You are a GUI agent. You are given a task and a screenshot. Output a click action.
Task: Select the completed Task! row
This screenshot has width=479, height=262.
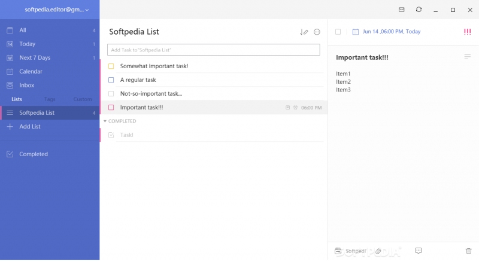point(214,135)
